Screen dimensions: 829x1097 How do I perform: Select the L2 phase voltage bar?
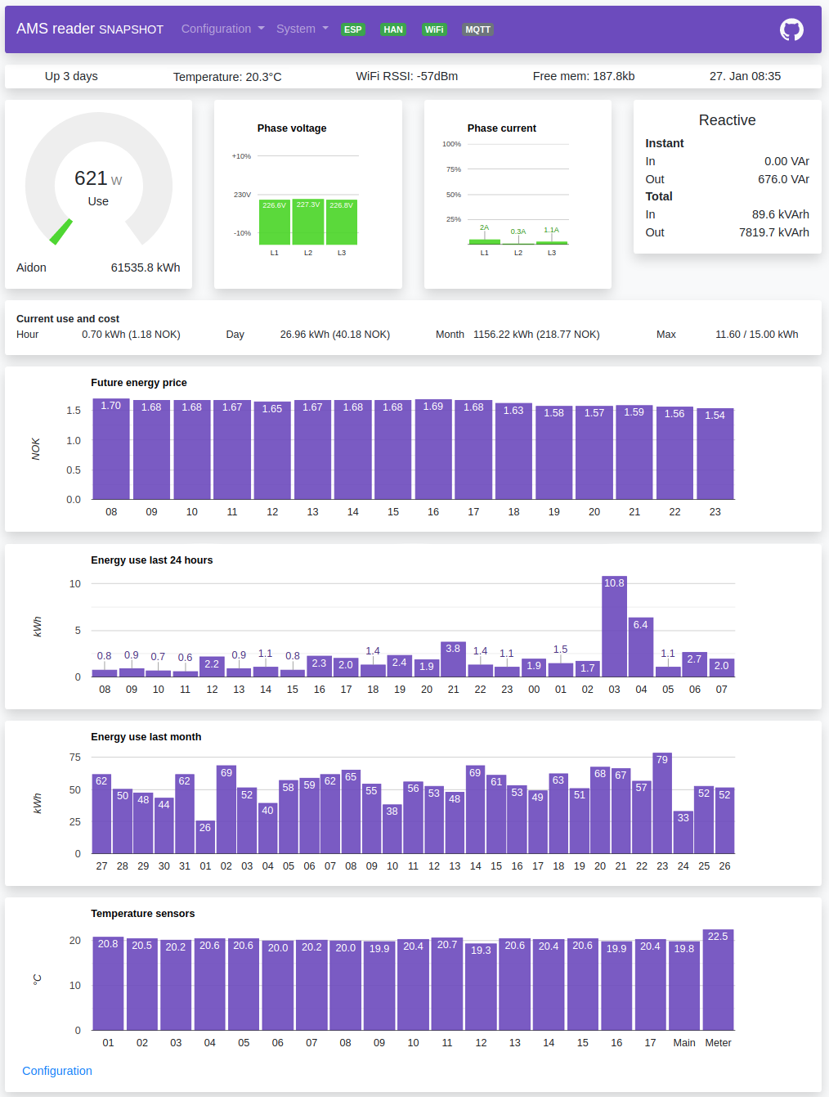pyautogui.click(x=308, y=222)
